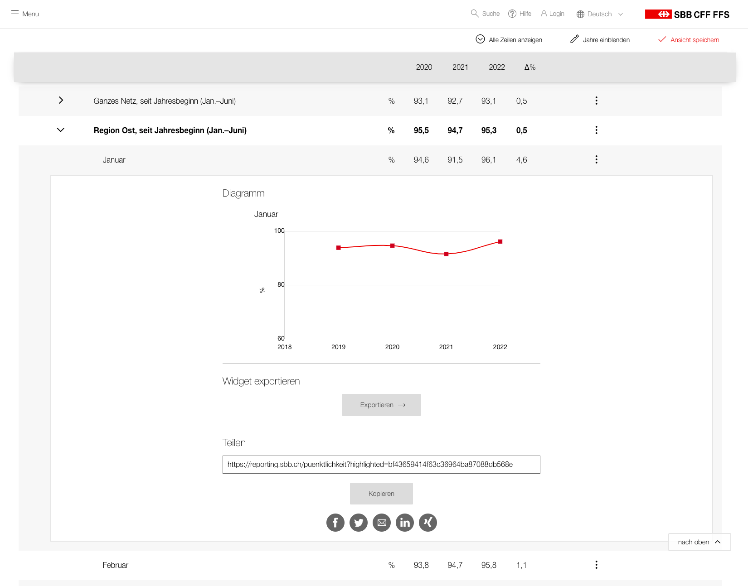Screen dimensions: 748x586
Task: Click the 2022 data point in chart
Action: tap(500, 241)
